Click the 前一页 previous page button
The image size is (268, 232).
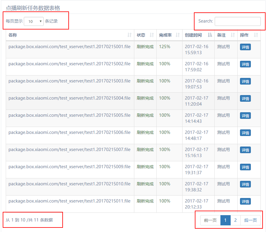click(x=210, y=220)
